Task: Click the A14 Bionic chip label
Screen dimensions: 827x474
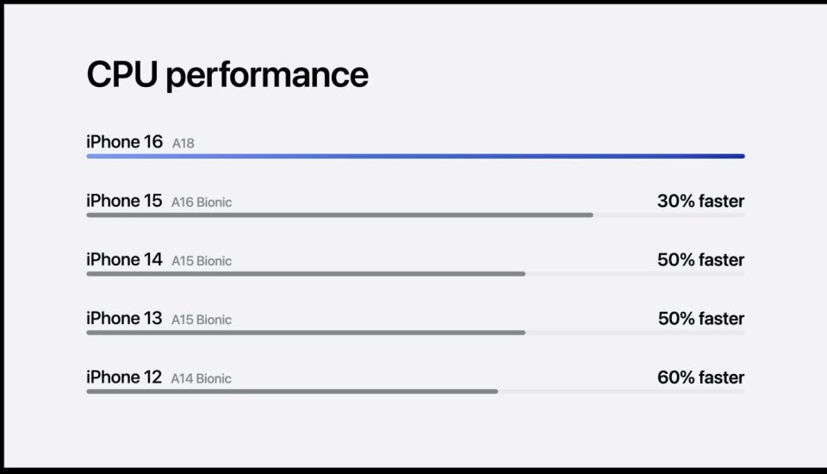Action: click(x=202, y=378)
